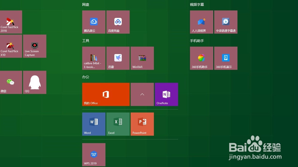Launch the QQ penguin tile
The width and height of the screenshot is (298, 167).
35,82
